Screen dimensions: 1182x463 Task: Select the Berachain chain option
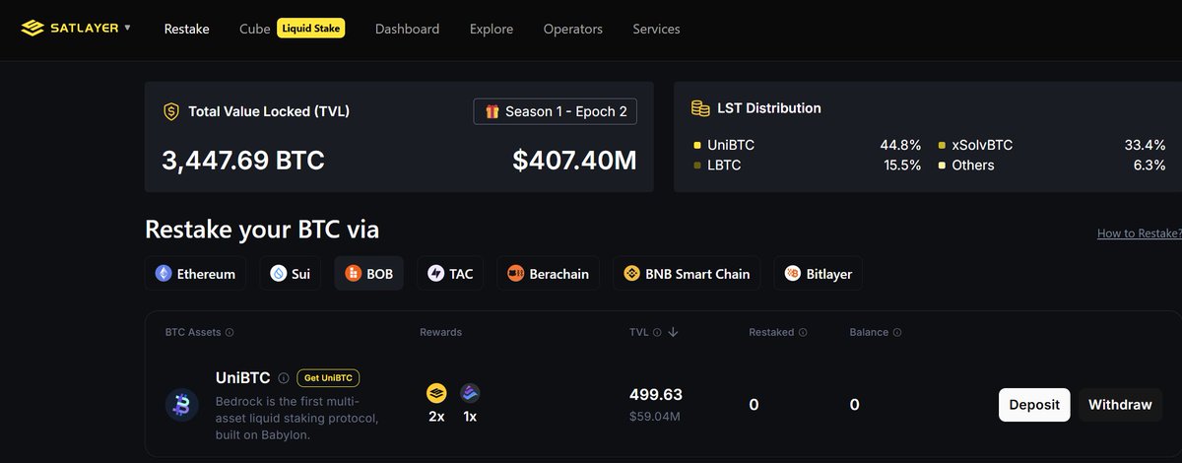click(x=549, y=274)
